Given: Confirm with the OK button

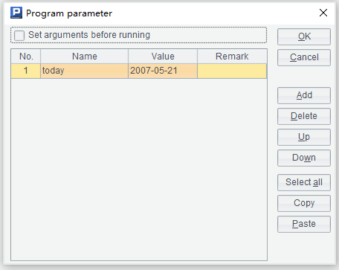Looking at the screenshot, I should [x=304, y=36].
